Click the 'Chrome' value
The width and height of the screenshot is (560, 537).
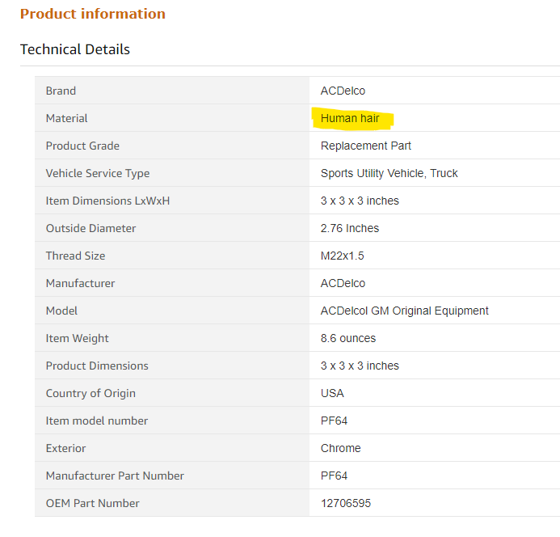[x=341, y=449]
